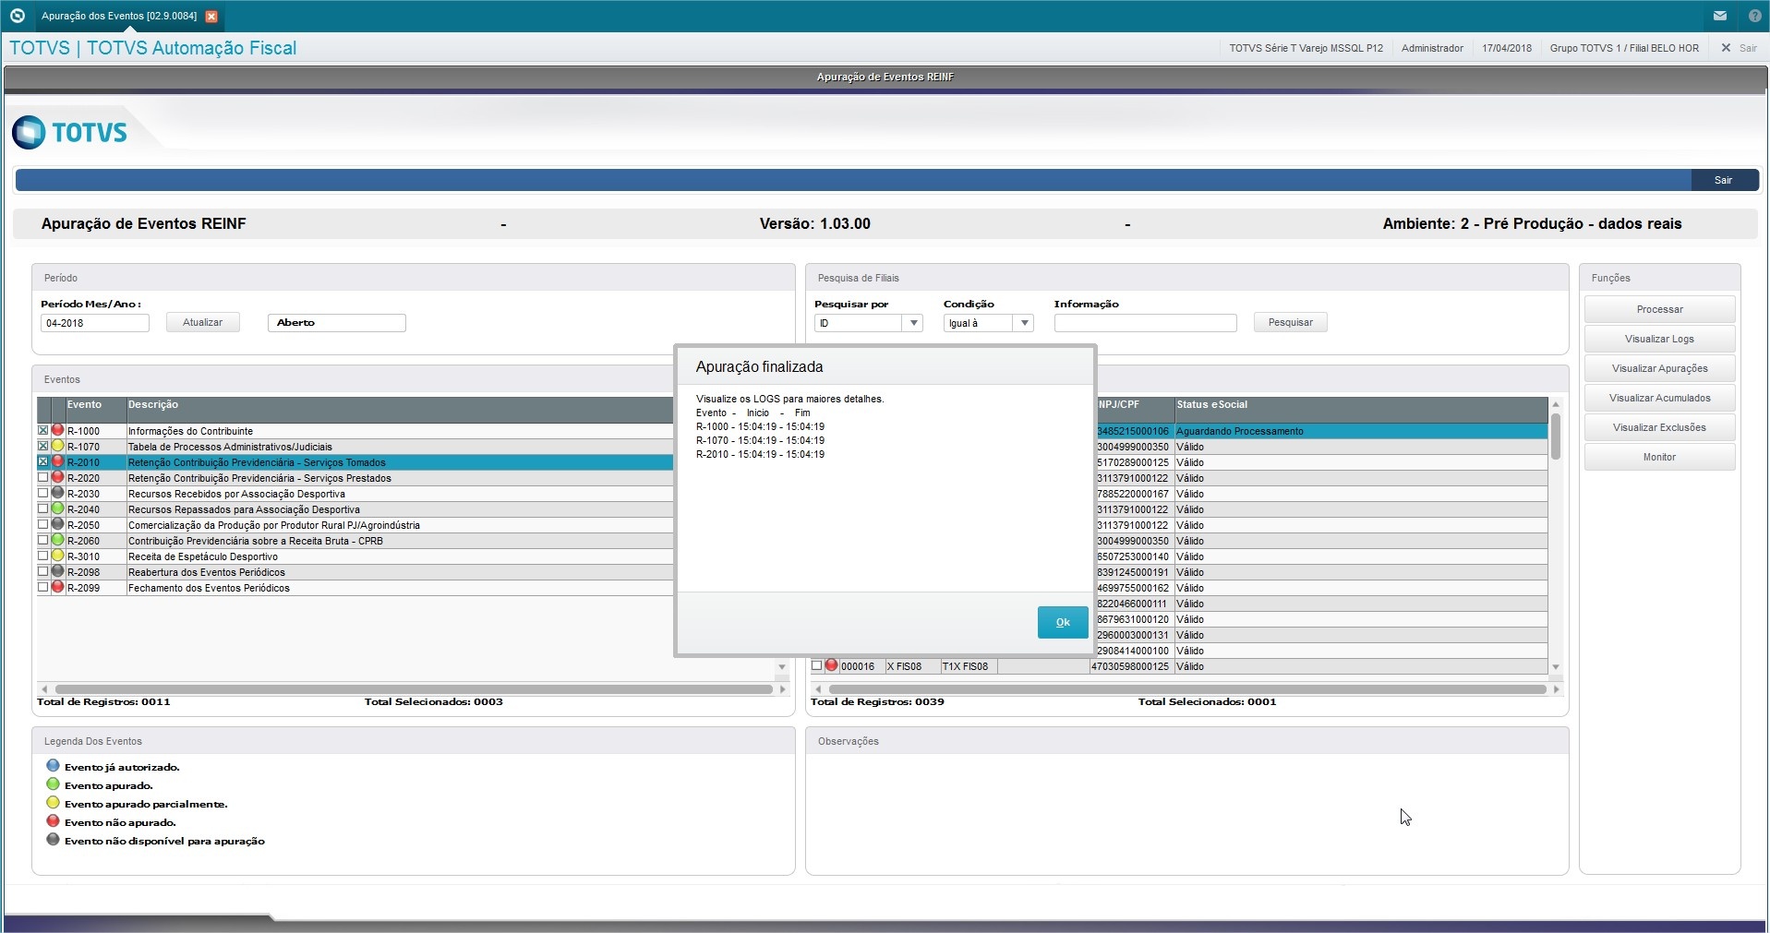Click the red status icon for R-2099

[x=58, y=587]
